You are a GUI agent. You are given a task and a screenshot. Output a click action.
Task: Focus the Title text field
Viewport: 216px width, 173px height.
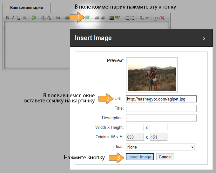point(161,108)
